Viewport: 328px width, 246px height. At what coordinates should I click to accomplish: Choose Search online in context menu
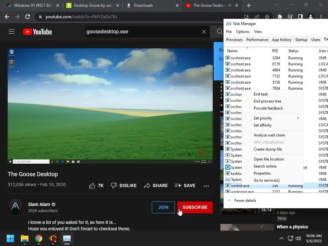pos(265,166)
